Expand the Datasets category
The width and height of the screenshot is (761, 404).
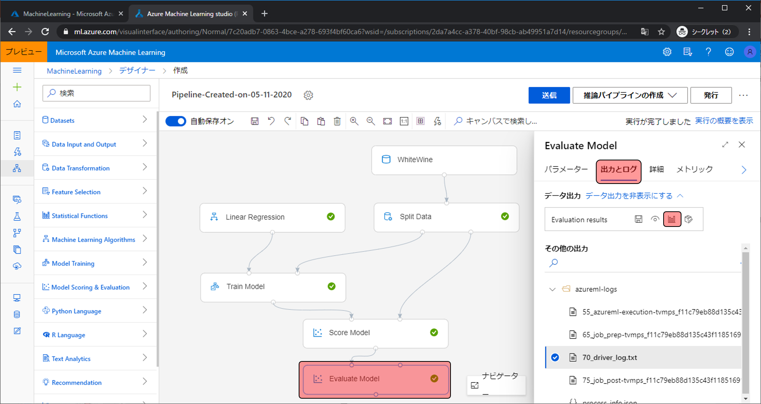pyautogui.click(x=95, y=120)
